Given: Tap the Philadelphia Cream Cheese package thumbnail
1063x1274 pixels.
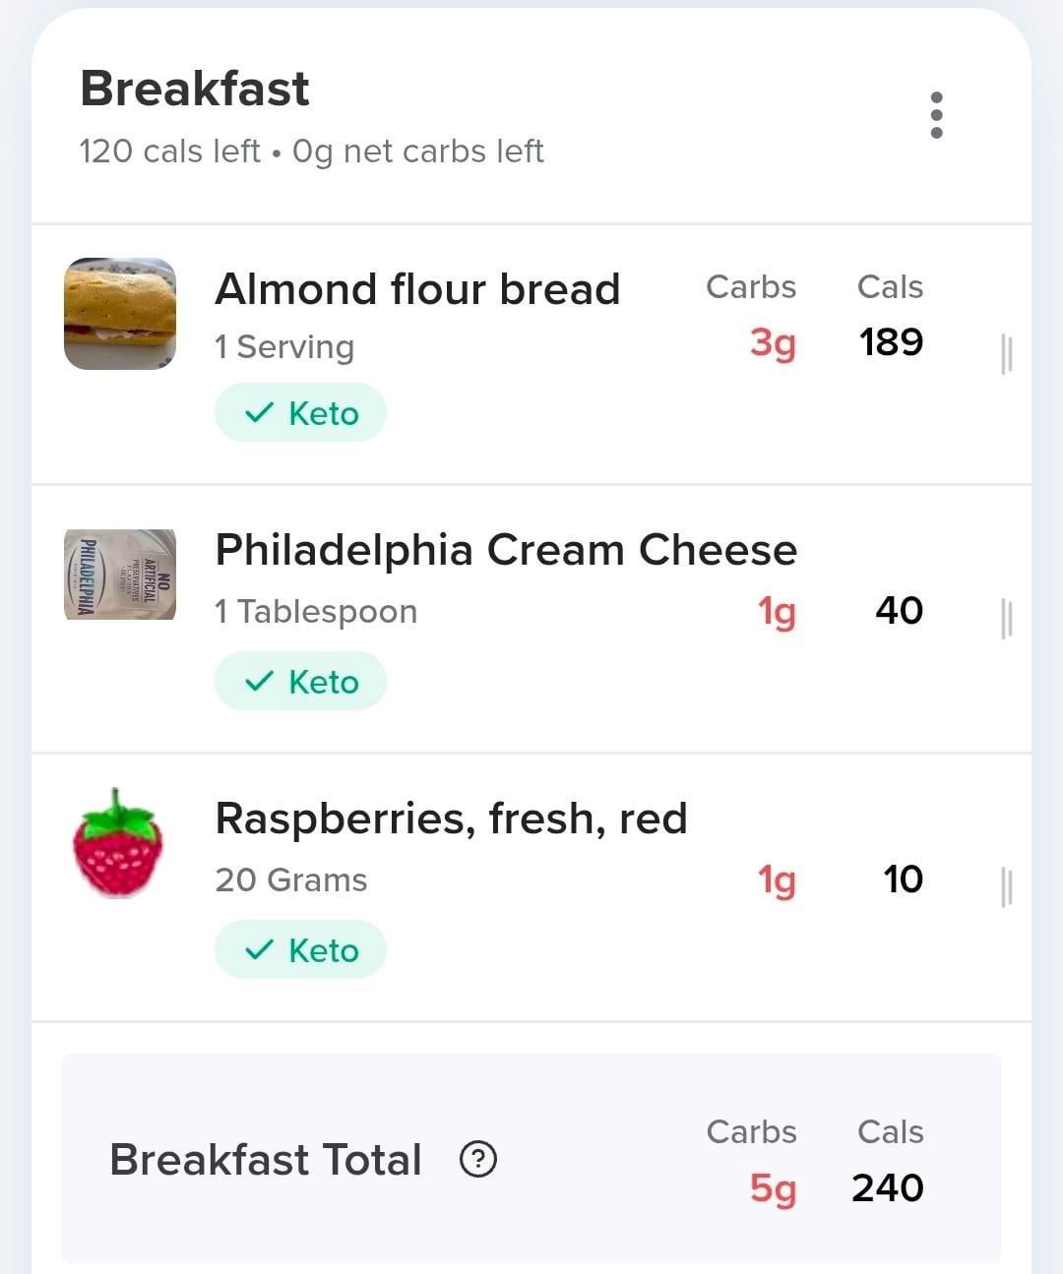Looking at the screenshot, I should (120, 575).
